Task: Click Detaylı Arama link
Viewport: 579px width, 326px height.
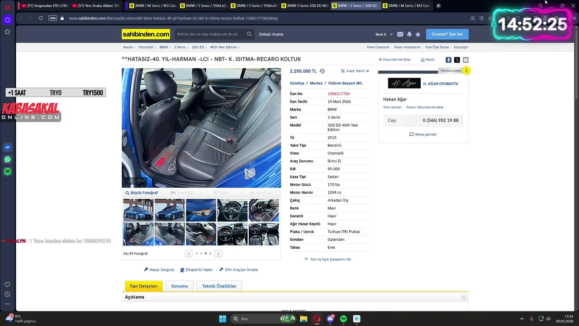Action: pos(271,34)
